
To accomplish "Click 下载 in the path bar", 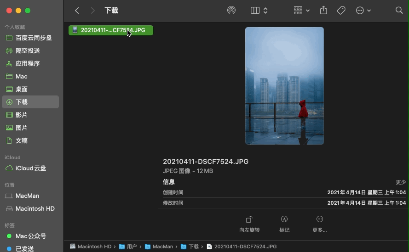I will 190,246.
